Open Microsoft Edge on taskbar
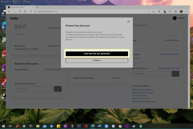The height and width of the screenshot is (129, 193). (93, 126)
